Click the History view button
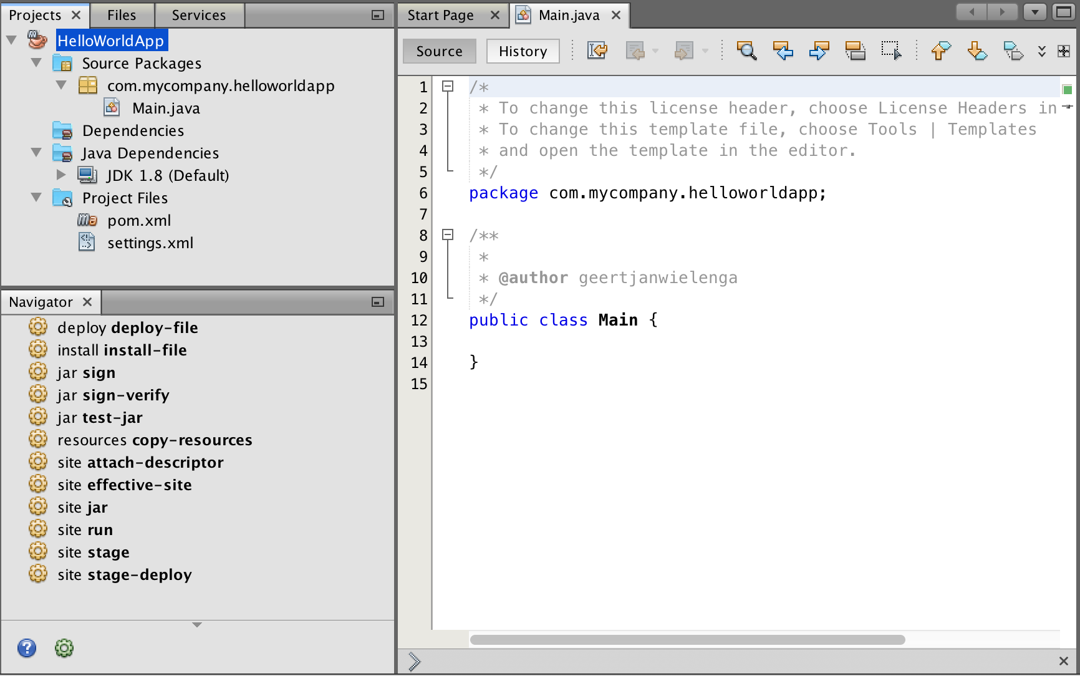 [x=523, y=51]
